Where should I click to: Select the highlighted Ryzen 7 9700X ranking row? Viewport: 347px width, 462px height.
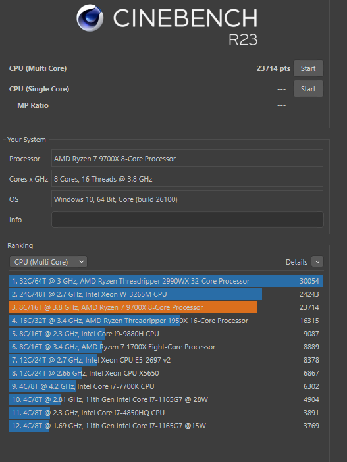coord(166,307)
